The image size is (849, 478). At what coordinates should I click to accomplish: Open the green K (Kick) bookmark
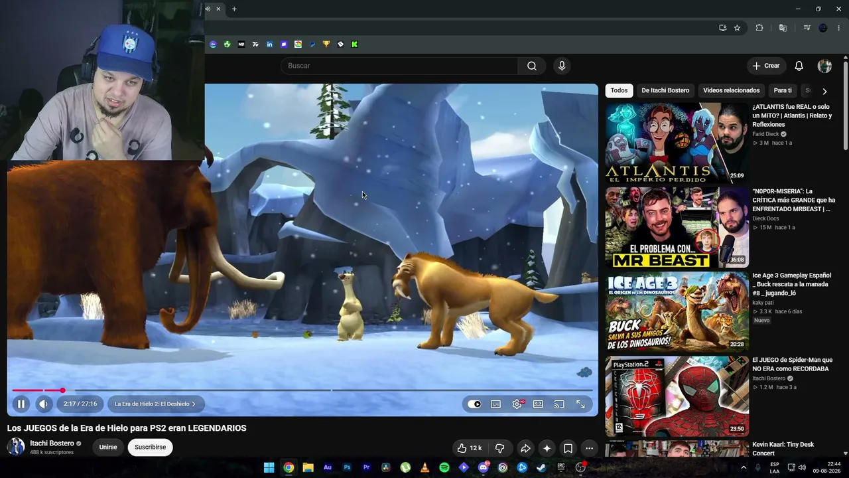point(355,44)
